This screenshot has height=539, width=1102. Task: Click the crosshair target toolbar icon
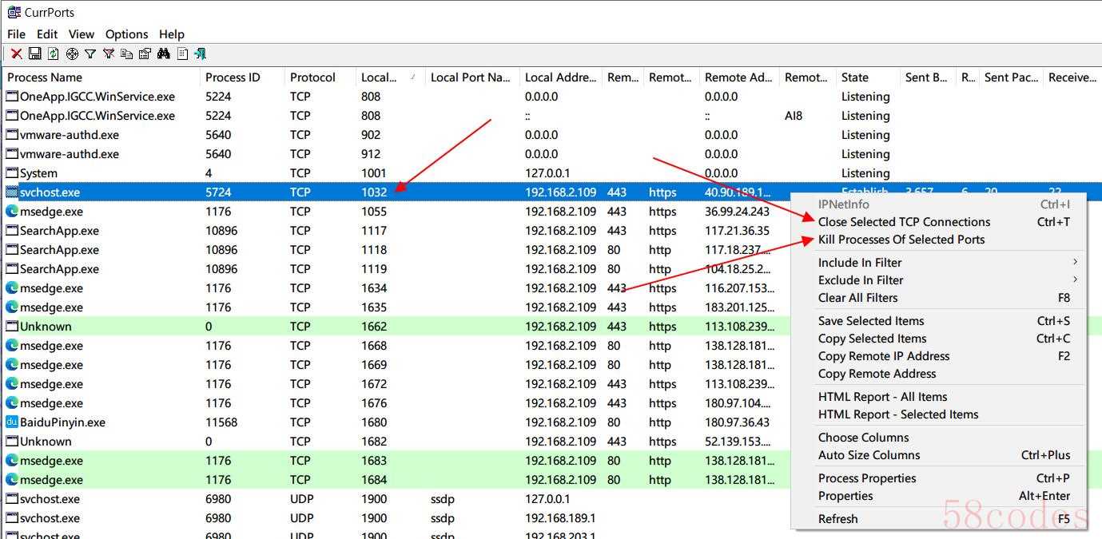coord(72,54)
